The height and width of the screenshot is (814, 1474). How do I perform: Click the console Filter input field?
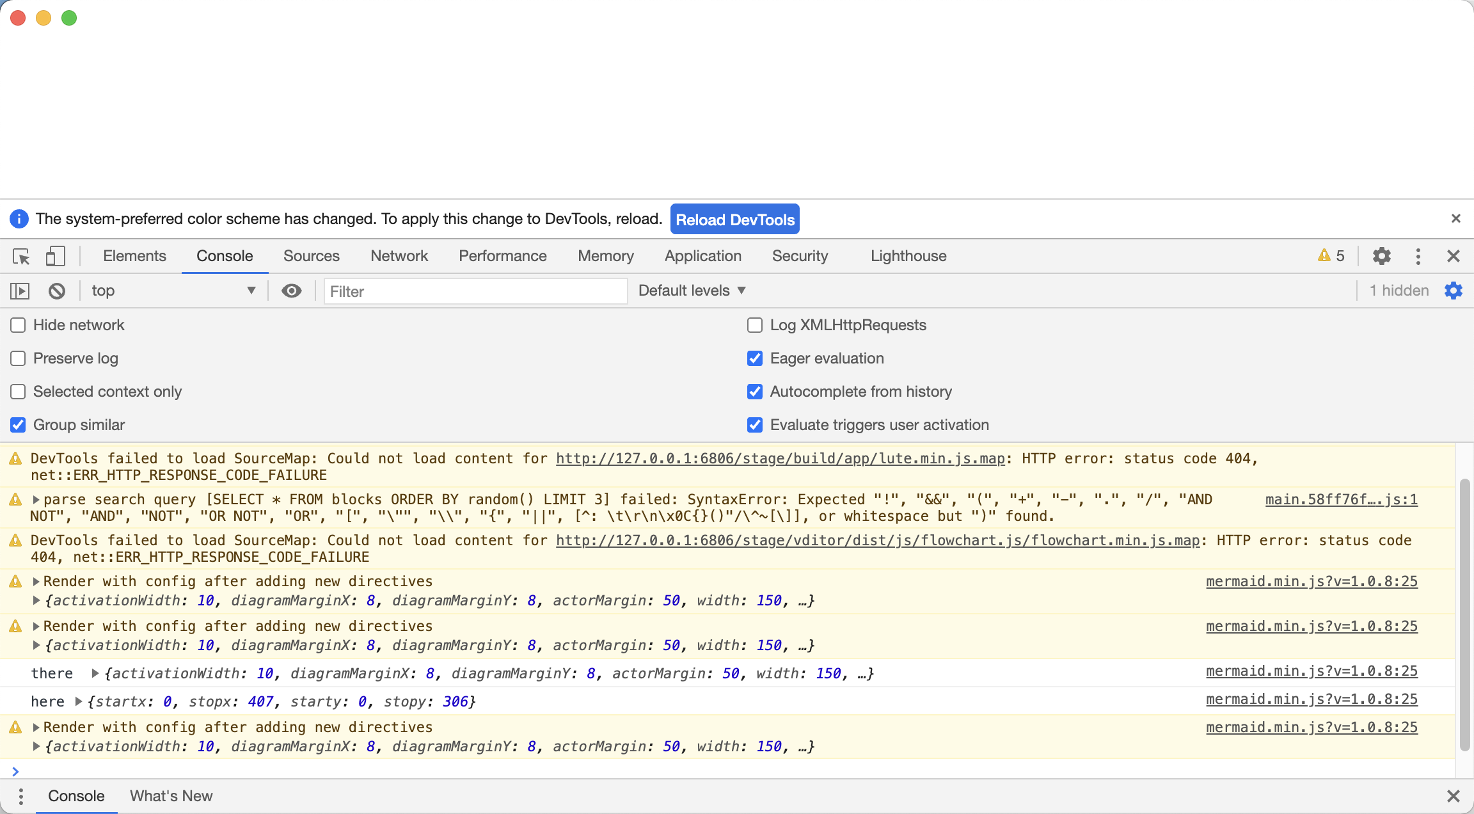475,292
